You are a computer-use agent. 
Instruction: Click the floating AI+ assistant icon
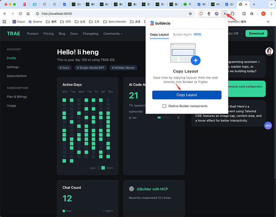[268, 125]
